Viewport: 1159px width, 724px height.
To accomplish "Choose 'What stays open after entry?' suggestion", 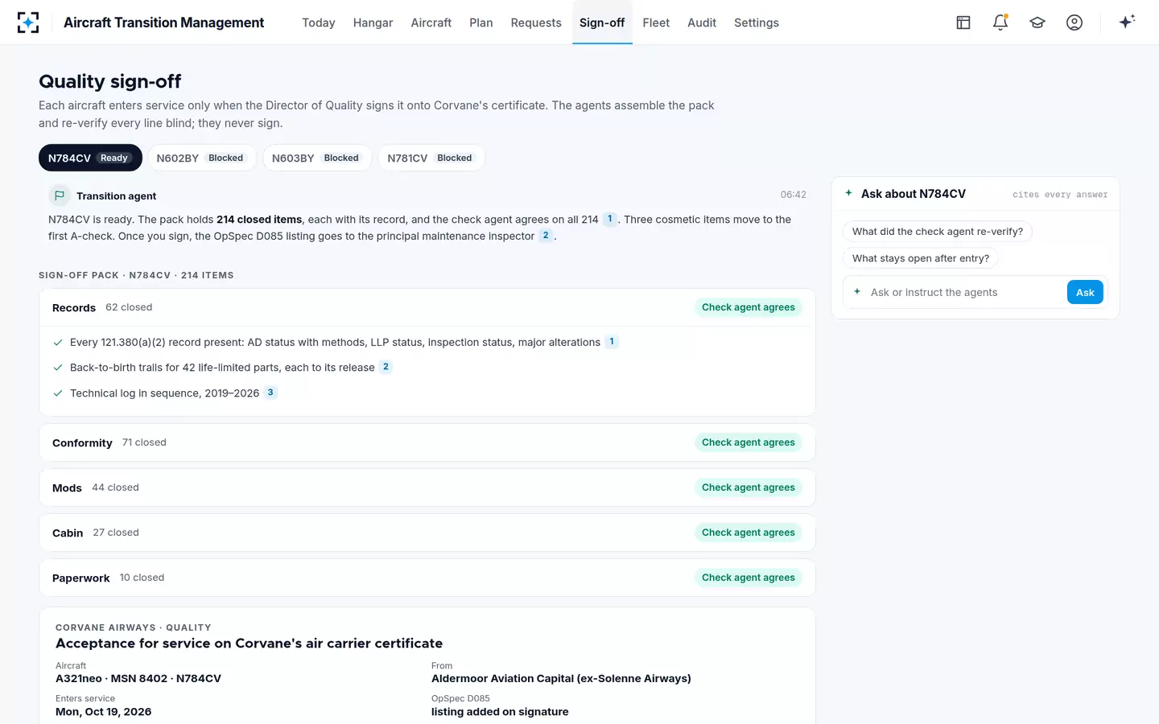I will (x=921, y=258).
